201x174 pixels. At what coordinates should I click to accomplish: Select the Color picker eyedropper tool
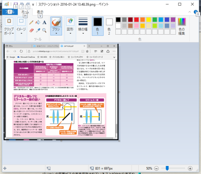click(38, 31)
